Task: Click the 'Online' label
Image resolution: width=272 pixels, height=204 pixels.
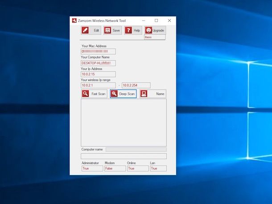Action: pos(131,163)
